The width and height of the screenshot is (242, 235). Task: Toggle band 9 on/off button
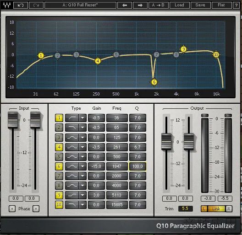pos(59,195)
